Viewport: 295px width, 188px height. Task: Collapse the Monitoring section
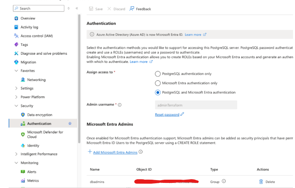point(16,163)
